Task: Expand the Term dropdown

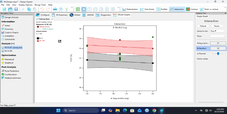Action: pyautogui.click(x=218, y=36)
